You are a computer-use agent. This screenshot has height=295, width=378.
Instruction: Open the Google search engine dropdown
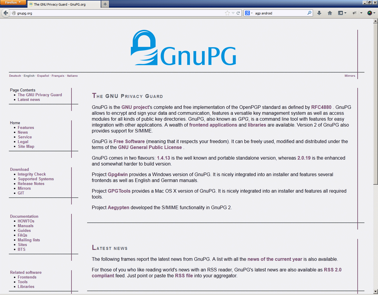[x=249, y=13]
